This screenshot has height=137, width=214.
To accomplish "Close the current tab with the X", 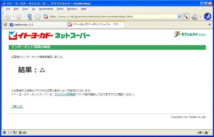I will [x=209, y=25].
